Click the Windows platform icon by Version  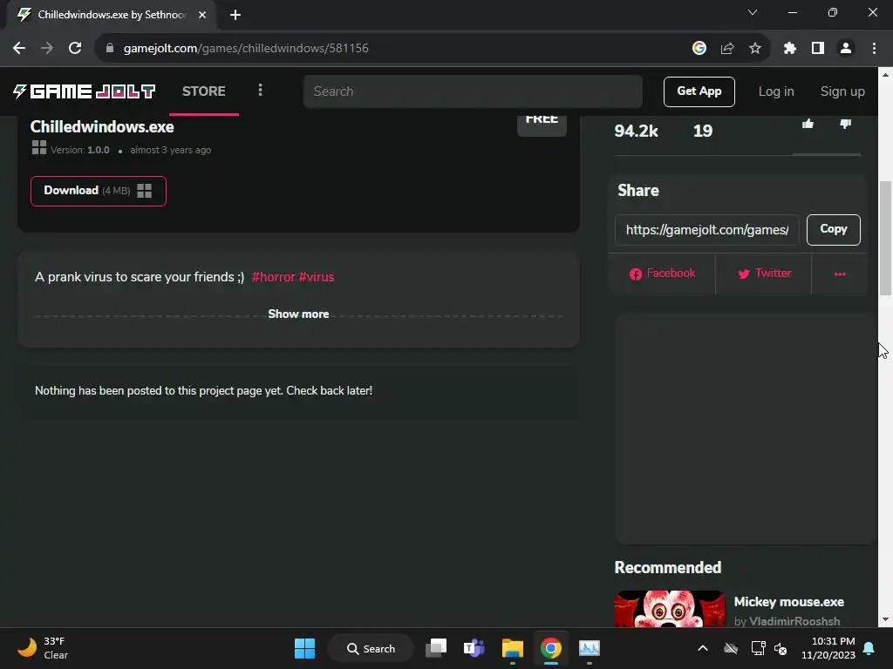click(38, 148)
